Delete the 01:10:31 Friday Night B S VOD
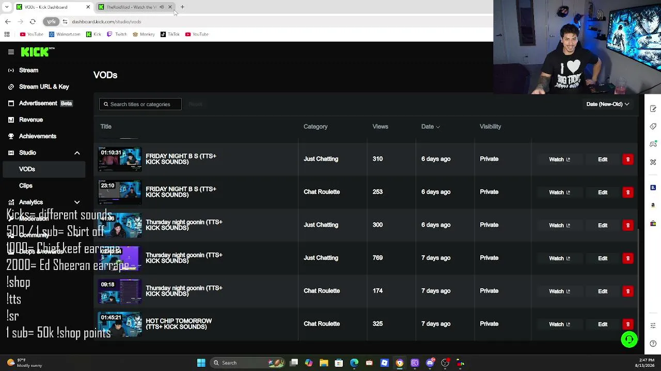The image size is (661, 371). (628, 159)
